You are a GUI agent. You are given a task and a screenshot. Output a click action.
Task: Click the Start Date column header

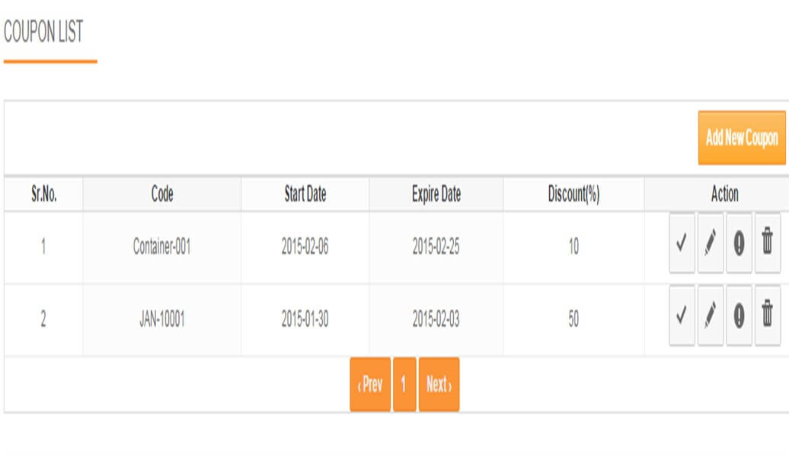click(x=307, y=195)
